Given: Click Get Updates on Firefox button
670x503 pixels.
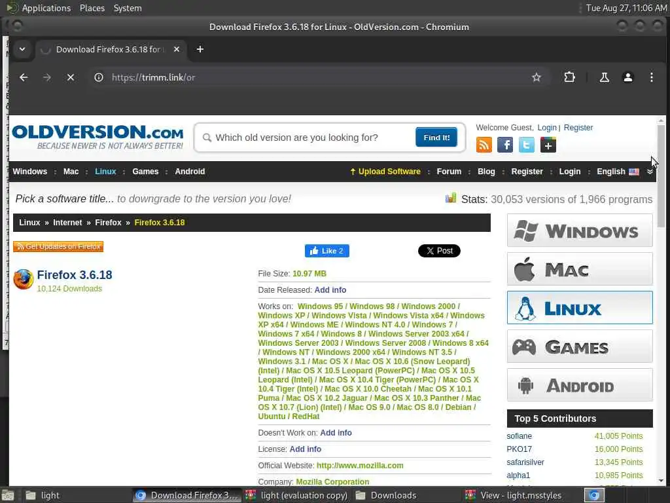Looking at the screenshot, I should 58,246.
